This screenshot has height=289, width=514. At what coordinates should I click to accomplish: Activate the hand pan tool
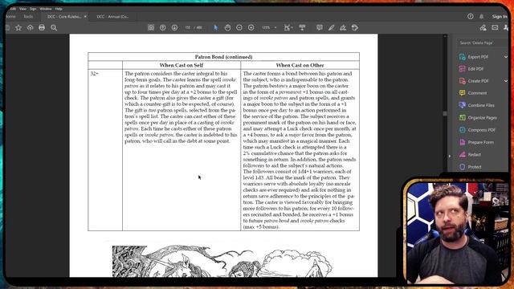pyautogui.click(x=227, y=28)
